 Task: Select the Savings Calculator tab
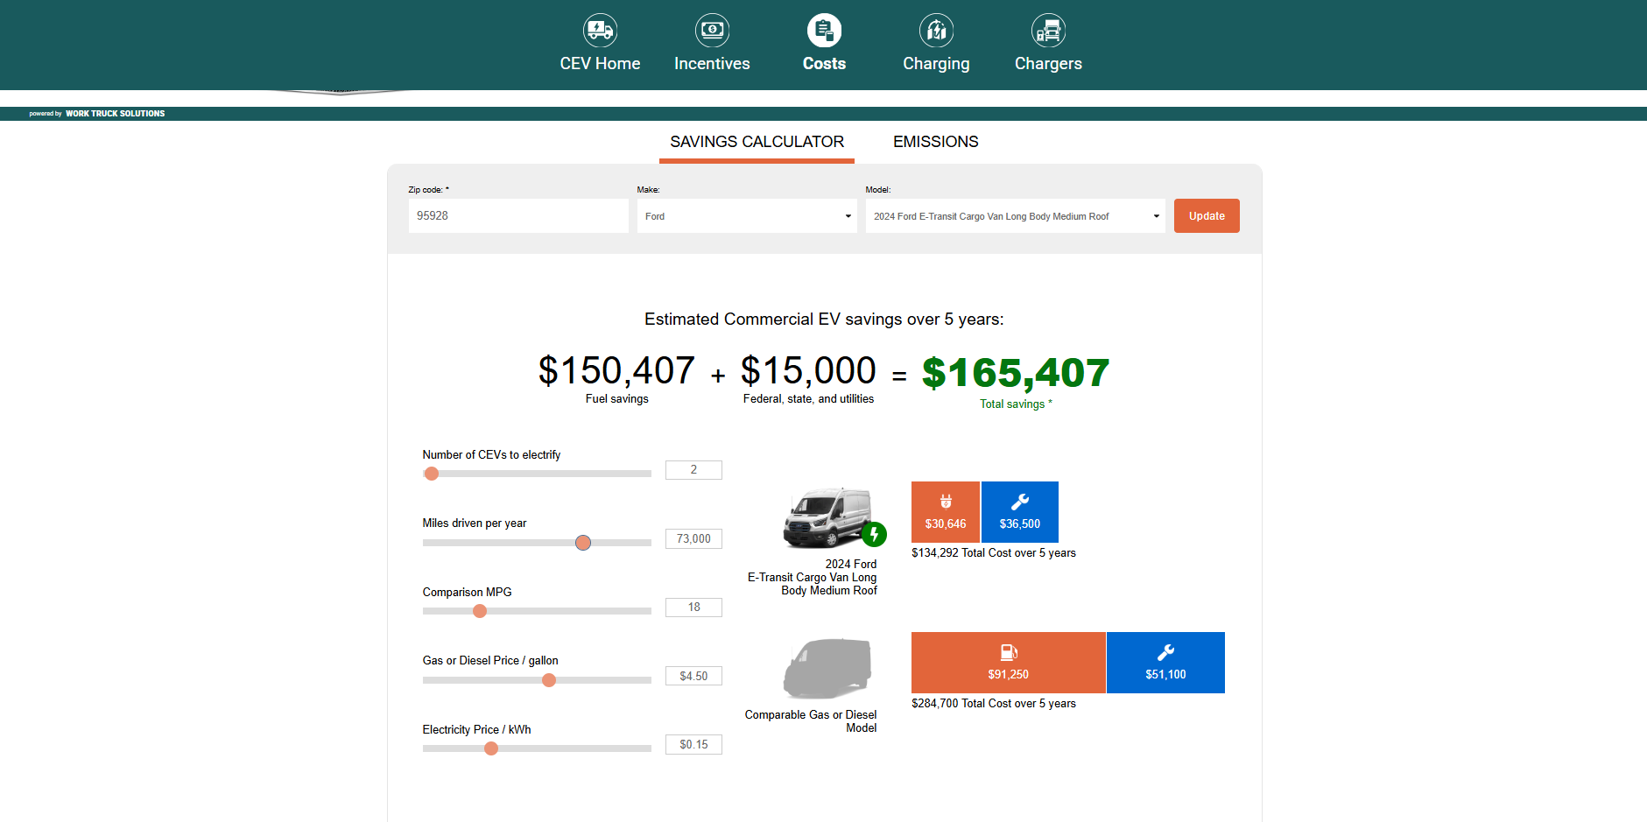pos(757,142)
